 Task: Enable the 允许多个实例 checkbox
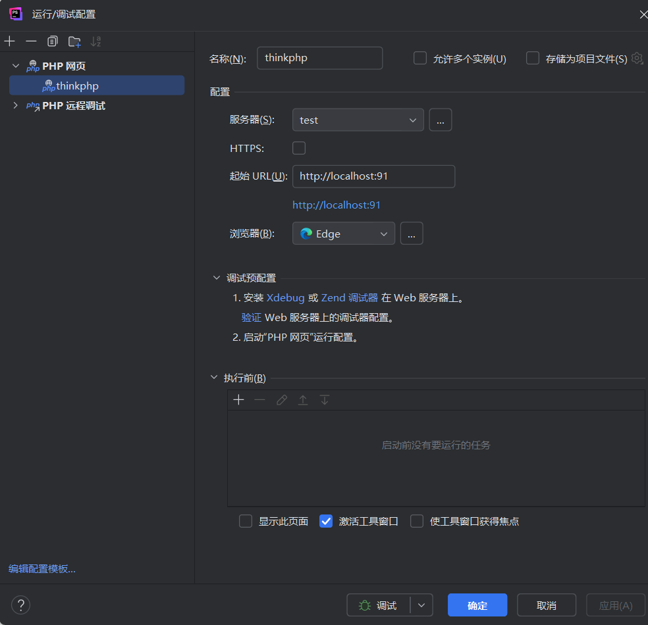click(x=420, y=59)
